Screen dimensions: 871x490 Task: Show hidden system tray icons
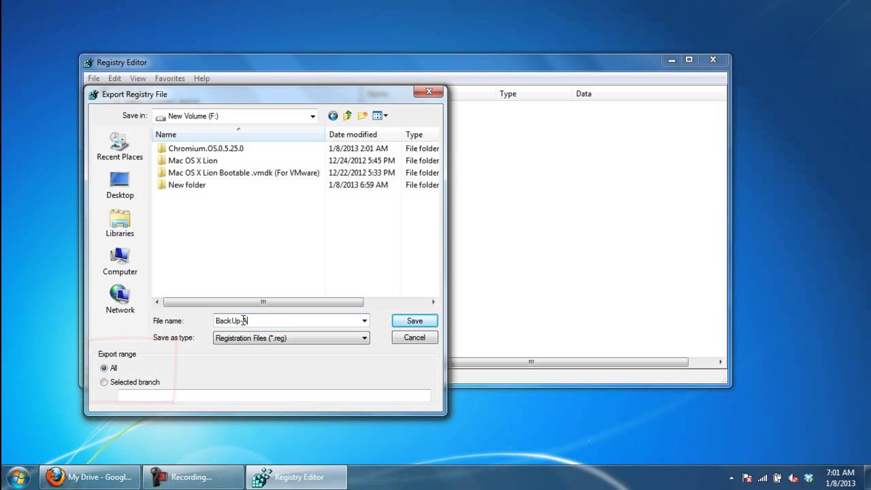tap(732, 478)
